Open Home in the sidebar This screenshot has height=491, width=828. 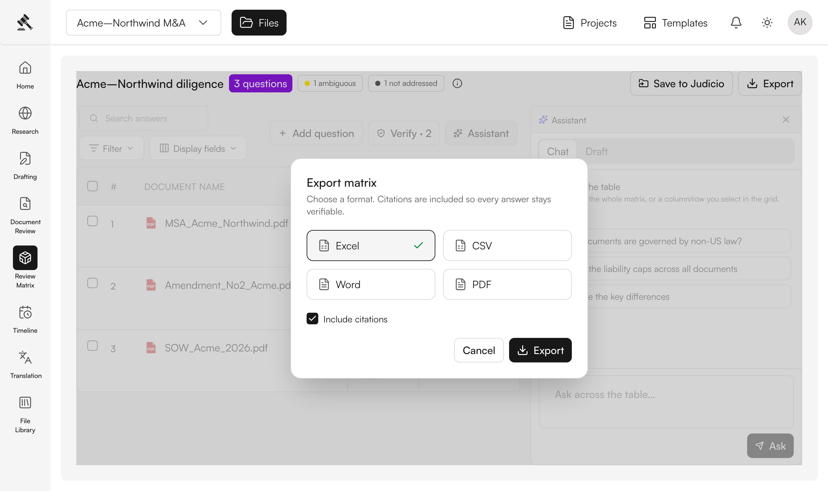(x=25, y=75)
